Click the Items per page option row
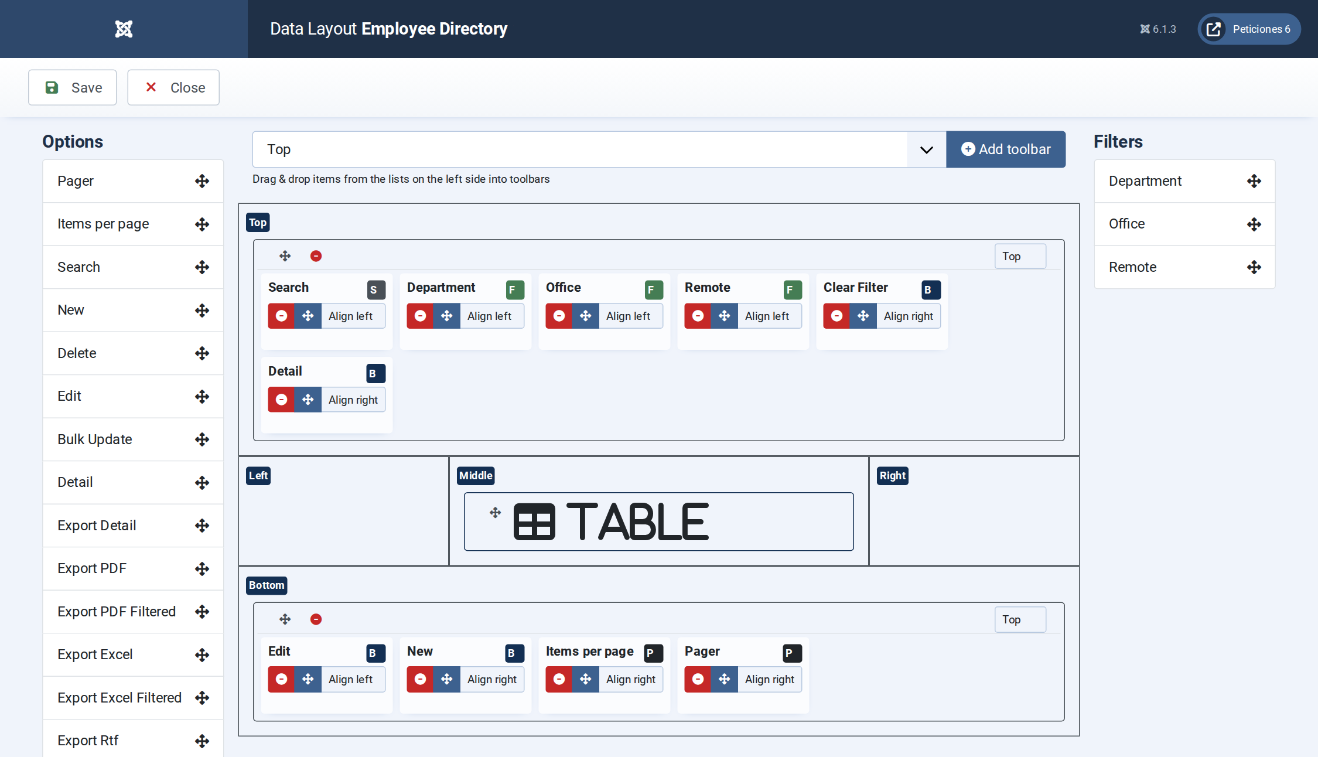Screen dimensions: 1318x757 [133, 224]
